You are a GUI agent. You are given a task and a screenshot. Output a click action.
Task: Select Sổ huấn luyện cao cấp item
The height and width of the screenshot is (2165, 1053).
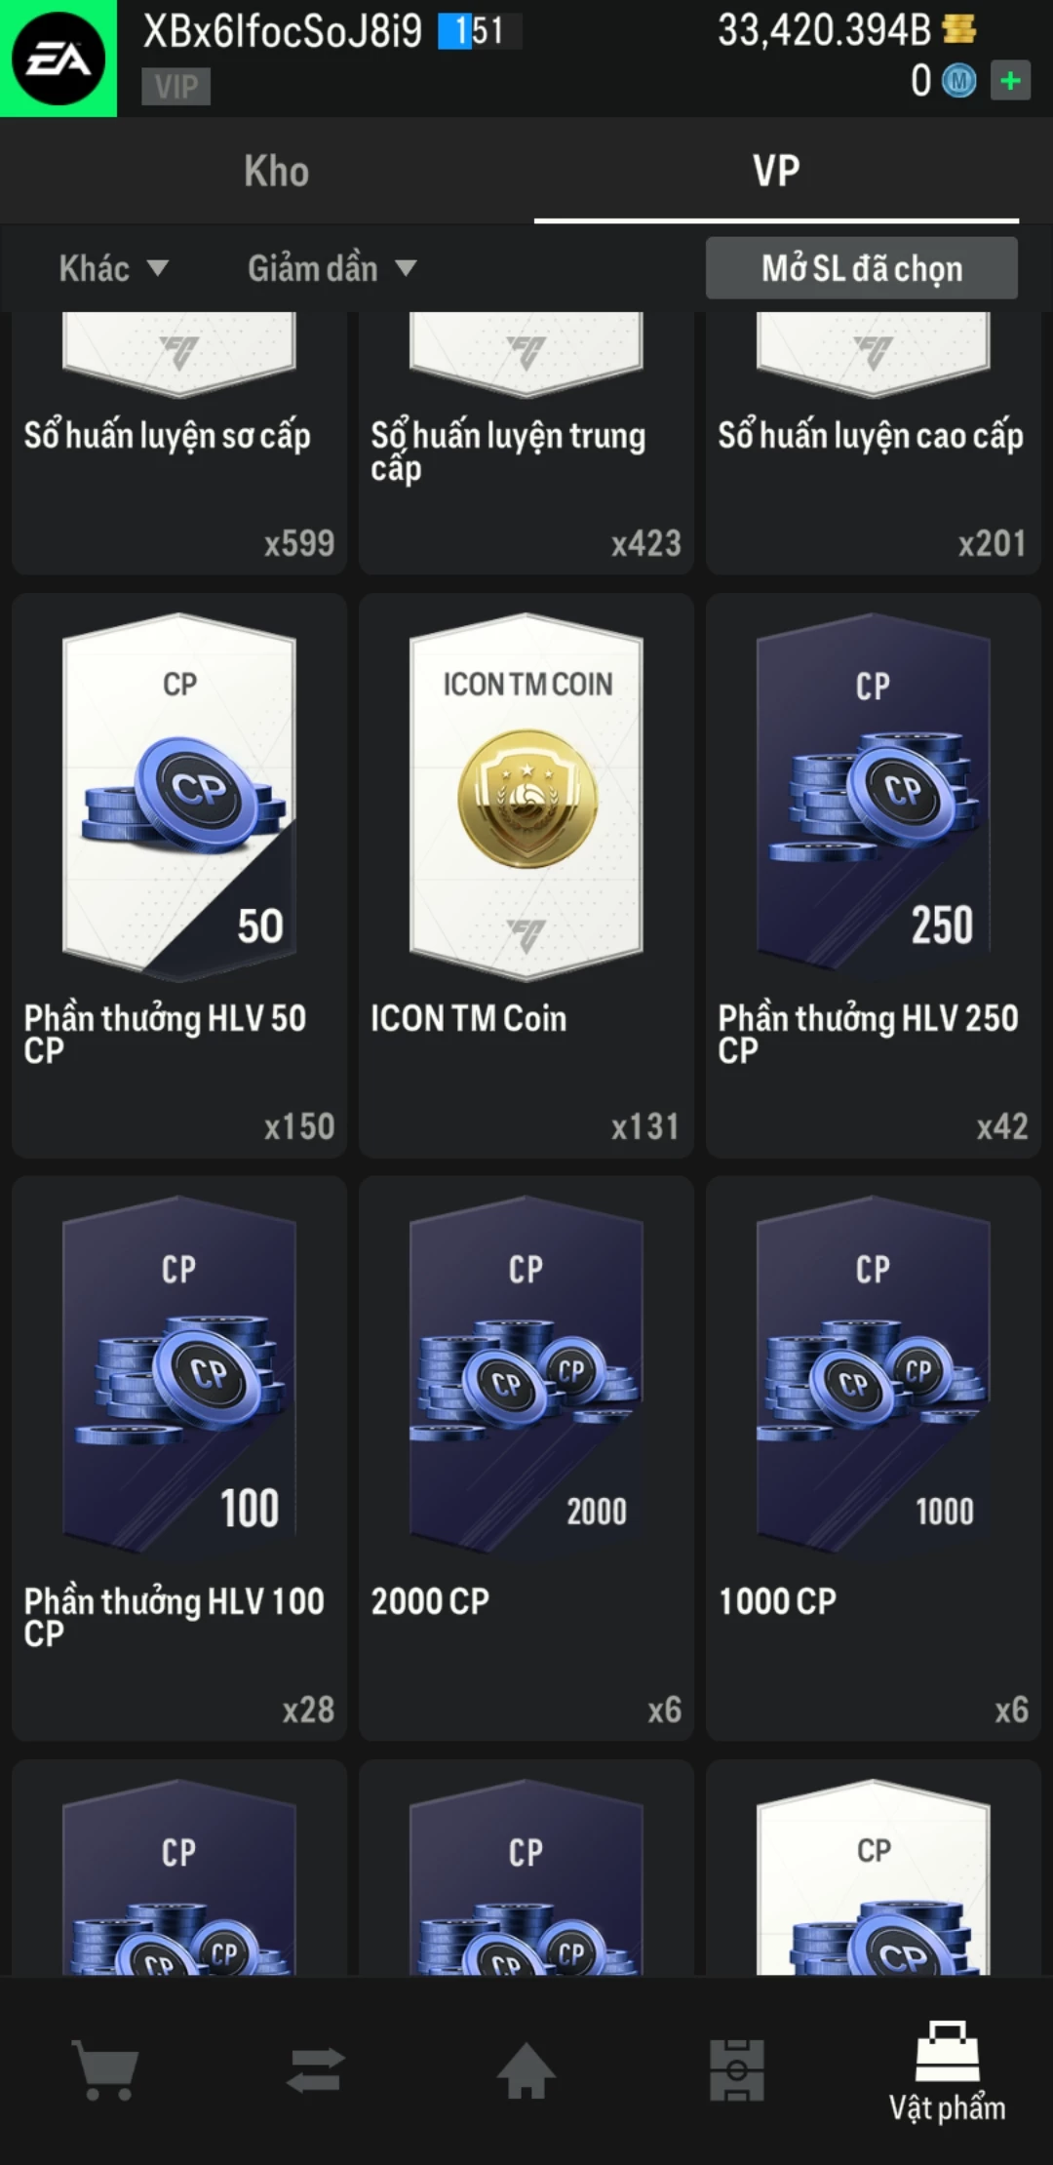(874, 443)
